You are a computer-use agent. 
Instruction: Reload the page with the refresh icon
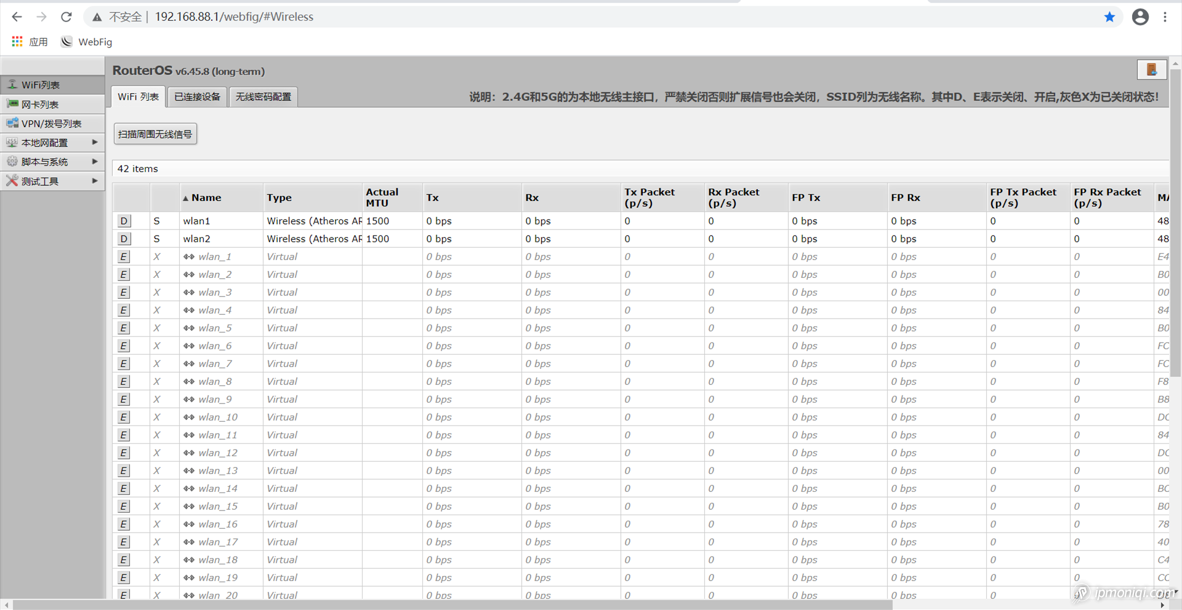pyautogui.click(x=66, y=17)
